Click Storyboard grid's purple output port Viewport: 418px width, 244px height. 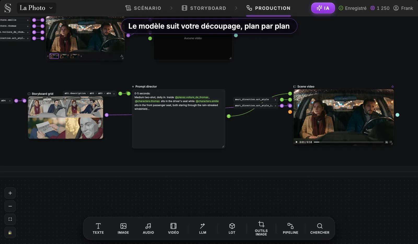[107, 115]
